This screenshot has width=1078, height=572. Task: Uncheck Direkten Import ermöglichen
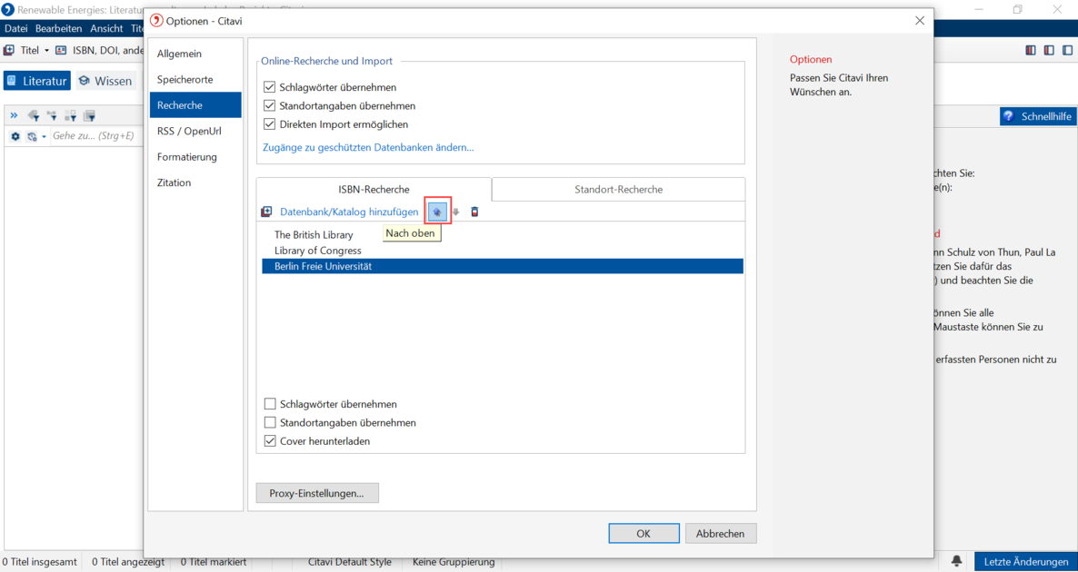coord(269,124)
